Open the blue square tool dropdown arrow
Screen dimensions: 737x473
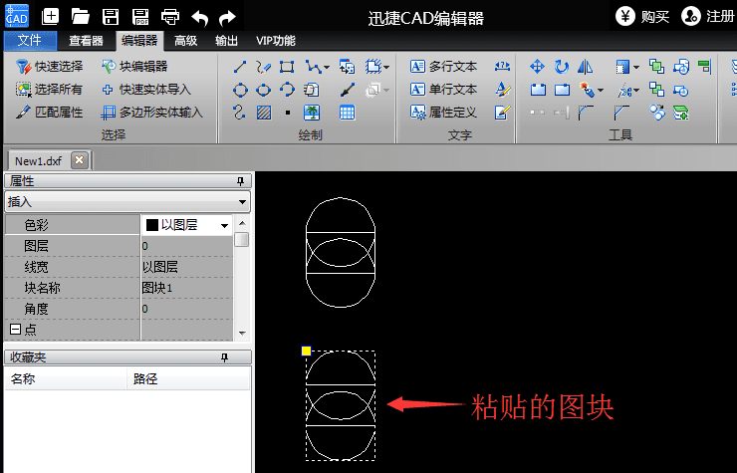click(x=636, y=68)
